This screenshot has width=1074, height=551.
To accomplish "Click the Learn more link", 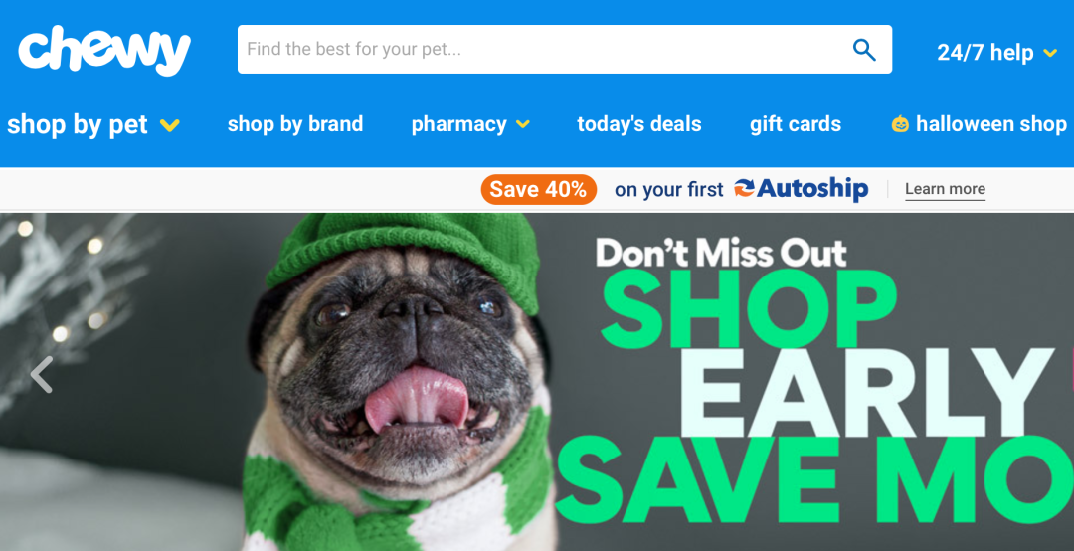I will point(946,189).
